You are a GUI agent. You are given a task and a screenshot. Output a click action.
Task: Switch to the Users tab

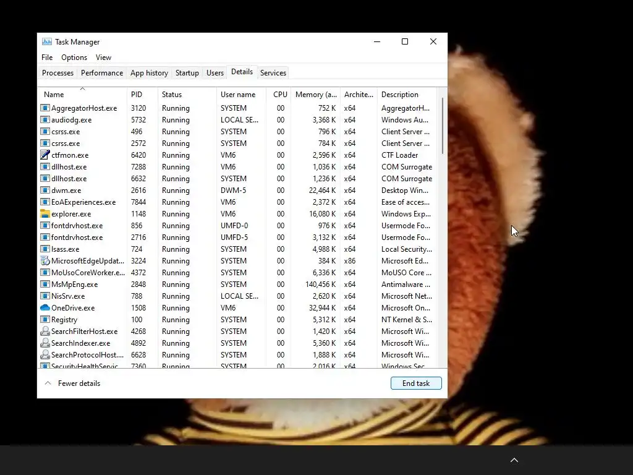coord(215,73)
